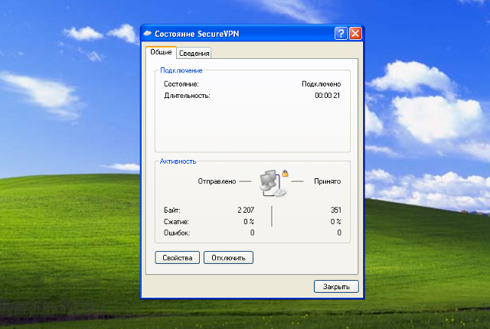The height and width of the screenshot is (329, 490).
Task: Click the Активность group label
Action: (178, 161)
